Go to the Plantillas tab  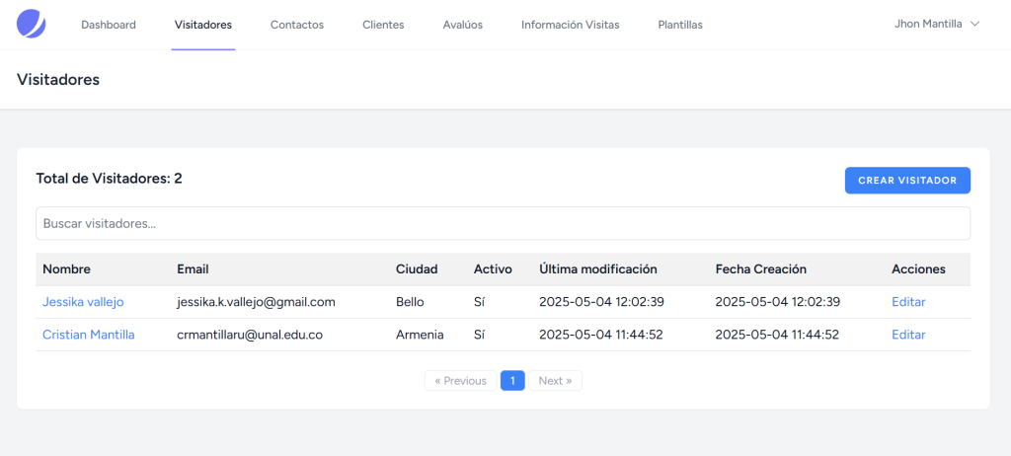(x=680, y=25)
